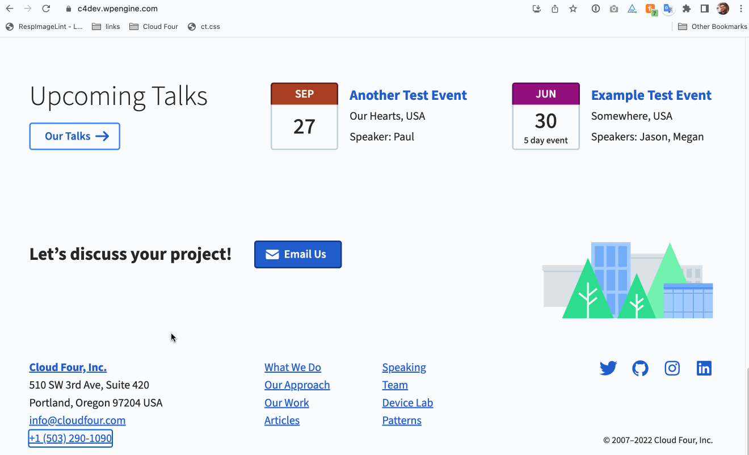
Task: Open the orange extension with badge 7
Action: pyautogui.click(x=651, y=10)
